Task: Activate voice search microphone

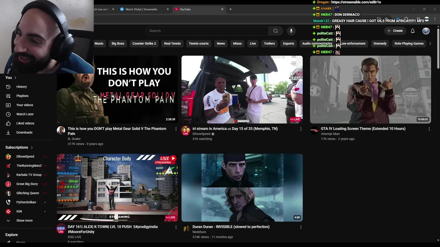Action: pyautogui.click(x=291, y=31)
